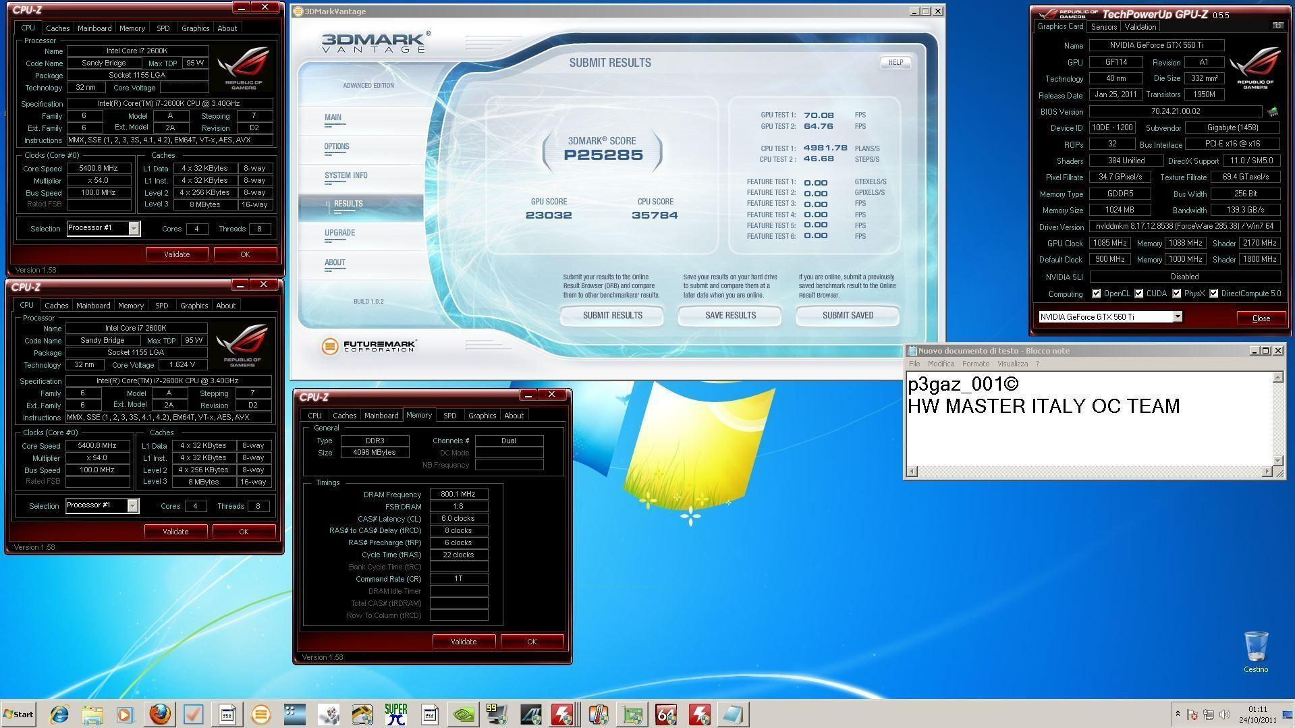Click the first red lightning bolt taskbar icon

[563, 714]
